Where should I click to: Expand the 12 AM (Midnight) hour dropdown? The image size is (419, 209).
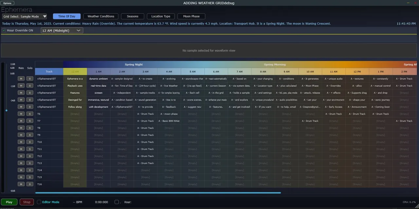(62, 30)
